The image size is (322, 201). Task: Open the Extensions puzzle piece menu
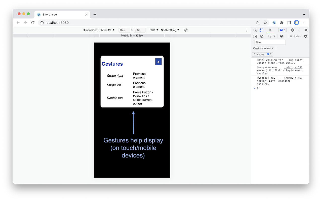pyautogui.click(x=282, y=23)
